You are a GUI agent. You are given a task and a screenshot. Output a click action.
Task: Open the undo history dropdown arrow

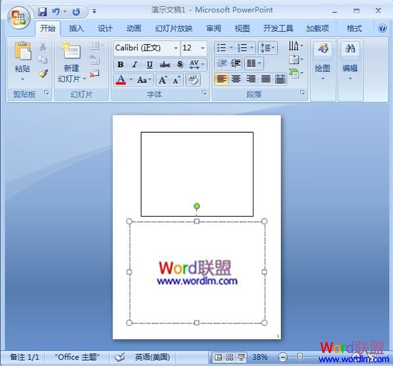pyautogui.click(x=65, y=12)
